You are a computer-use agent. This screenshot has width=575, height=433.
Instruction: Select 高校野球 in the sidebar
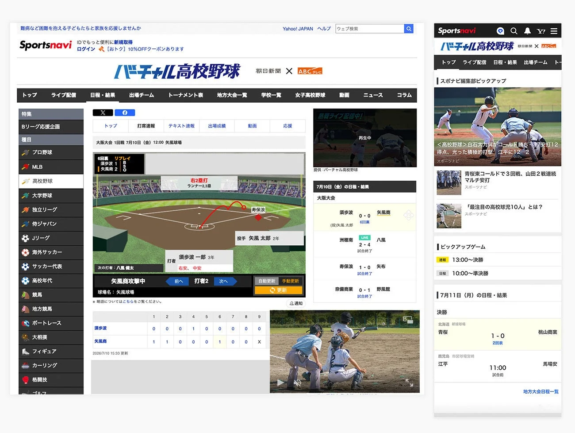(x=51, y=181)
